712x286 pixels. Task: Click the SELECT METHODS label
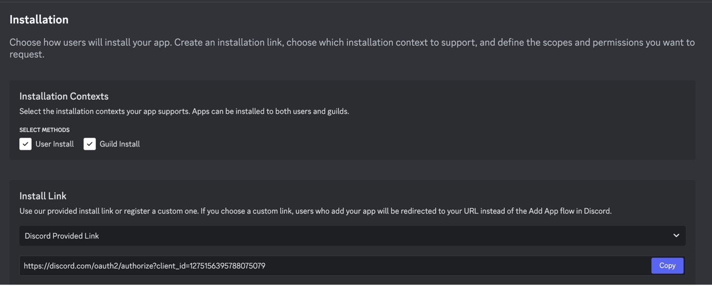click(44, 130)
